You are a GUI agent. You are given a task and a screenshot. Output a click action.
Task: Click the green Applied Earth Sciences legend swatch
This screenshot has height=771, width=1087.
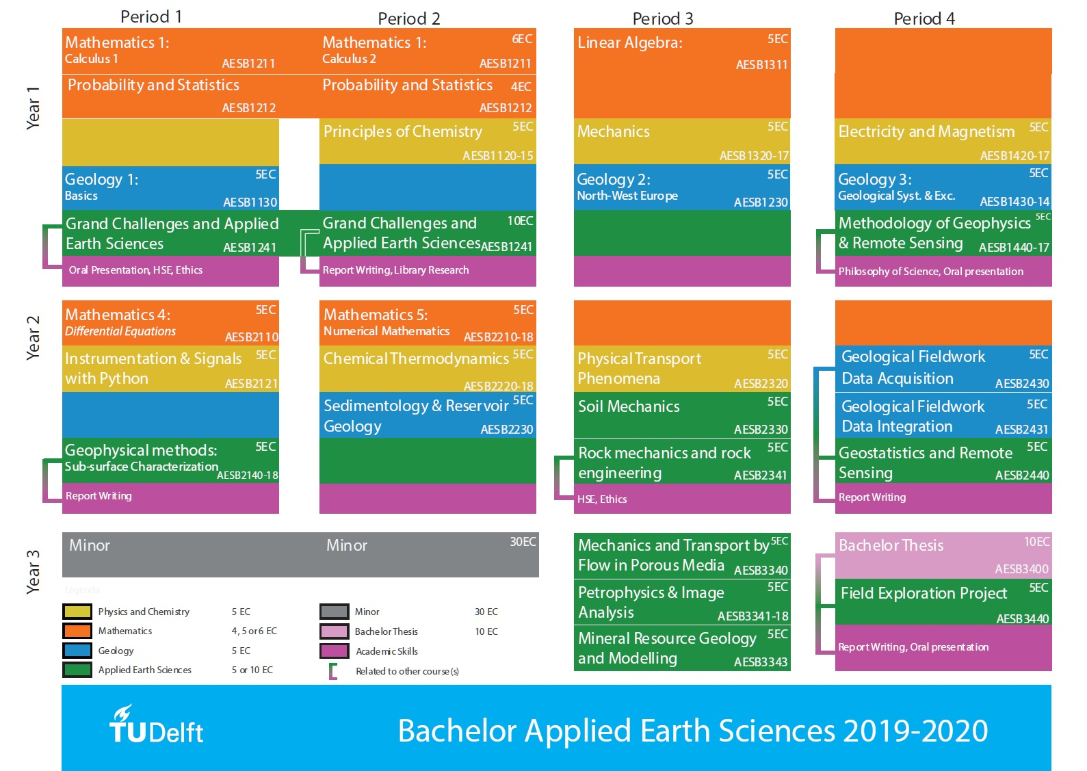(77, 670)
